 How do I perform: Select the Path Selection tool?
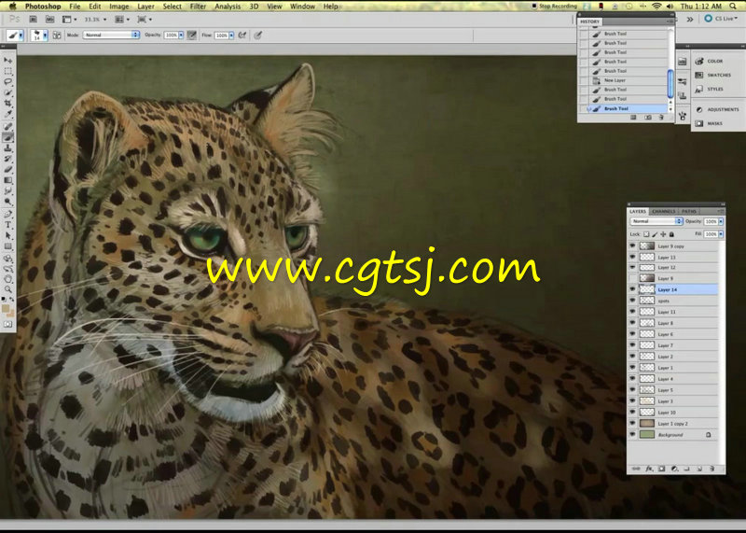pyautogui.click(x=8, y=235)
